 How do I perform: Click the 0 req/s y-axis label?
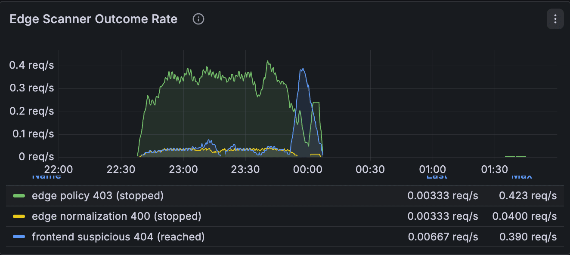(x=37, y=157)
